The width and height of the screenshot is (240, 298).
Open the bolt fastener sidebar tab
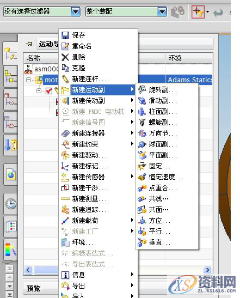[11, 145]
